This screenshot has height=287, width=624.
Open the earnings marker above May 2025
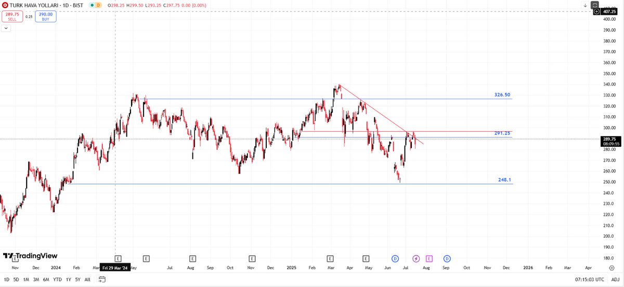[366, 258]
